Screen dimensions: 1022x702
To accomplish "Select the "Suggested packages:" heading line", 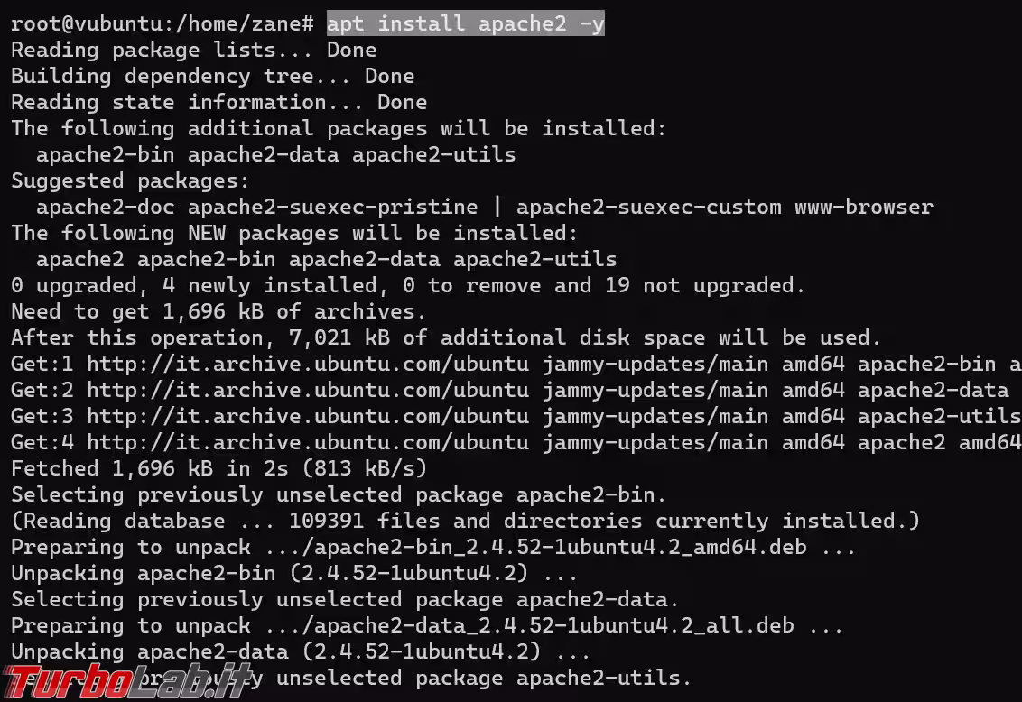I will [x=117, y=180].
